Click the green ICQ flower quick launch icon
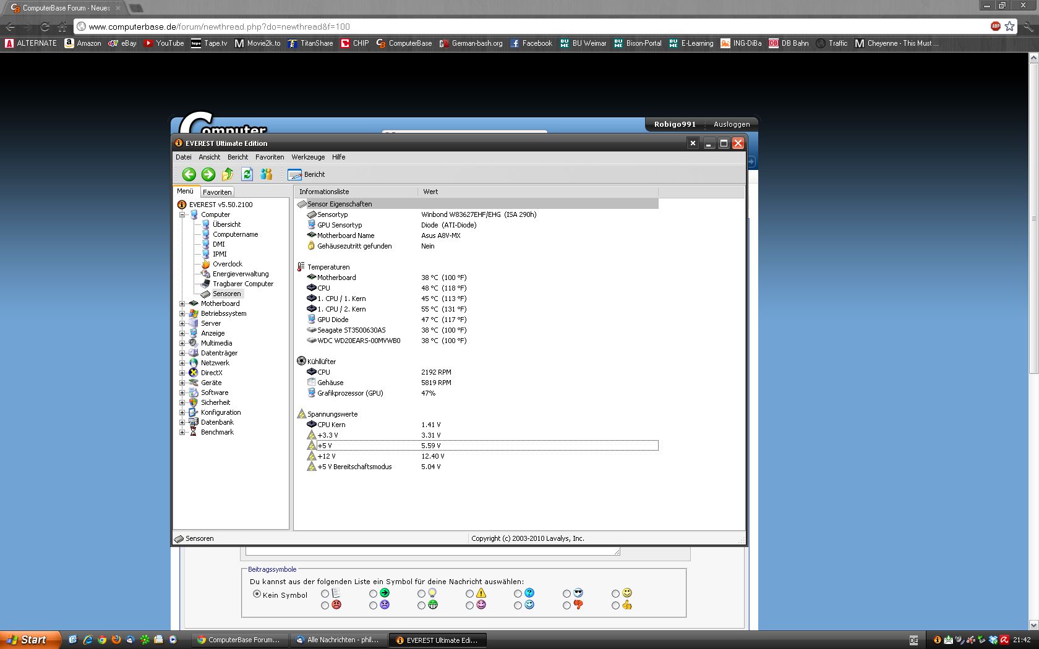 145,640
